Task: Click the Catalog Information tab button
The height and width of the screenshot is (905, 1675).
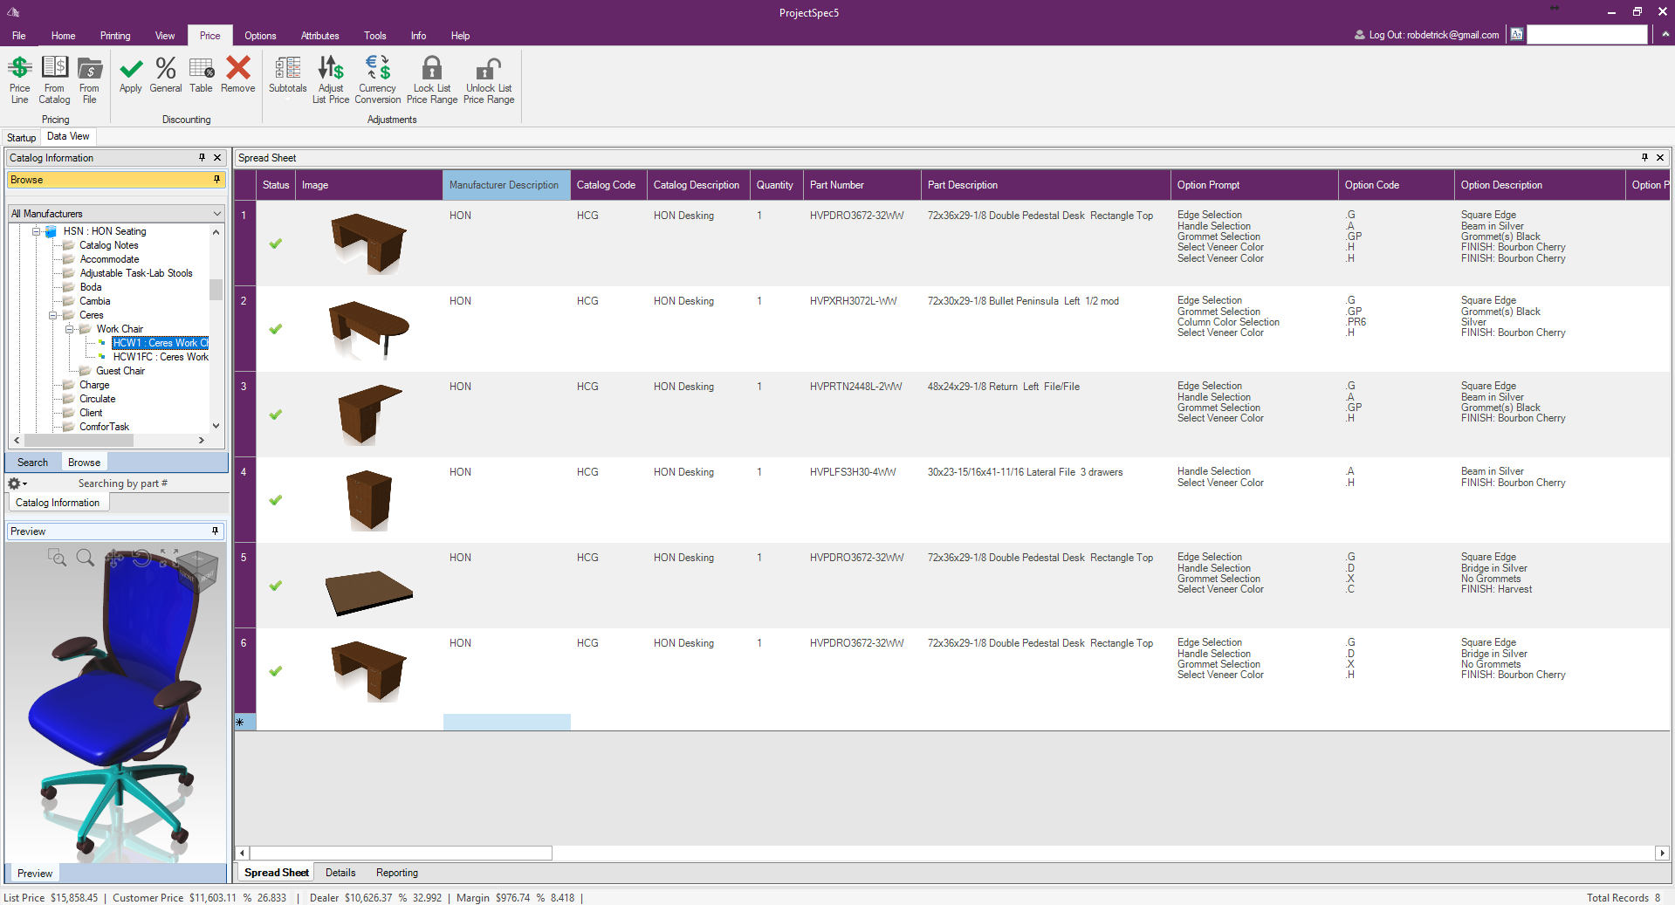Action: [x=58, y=503]
